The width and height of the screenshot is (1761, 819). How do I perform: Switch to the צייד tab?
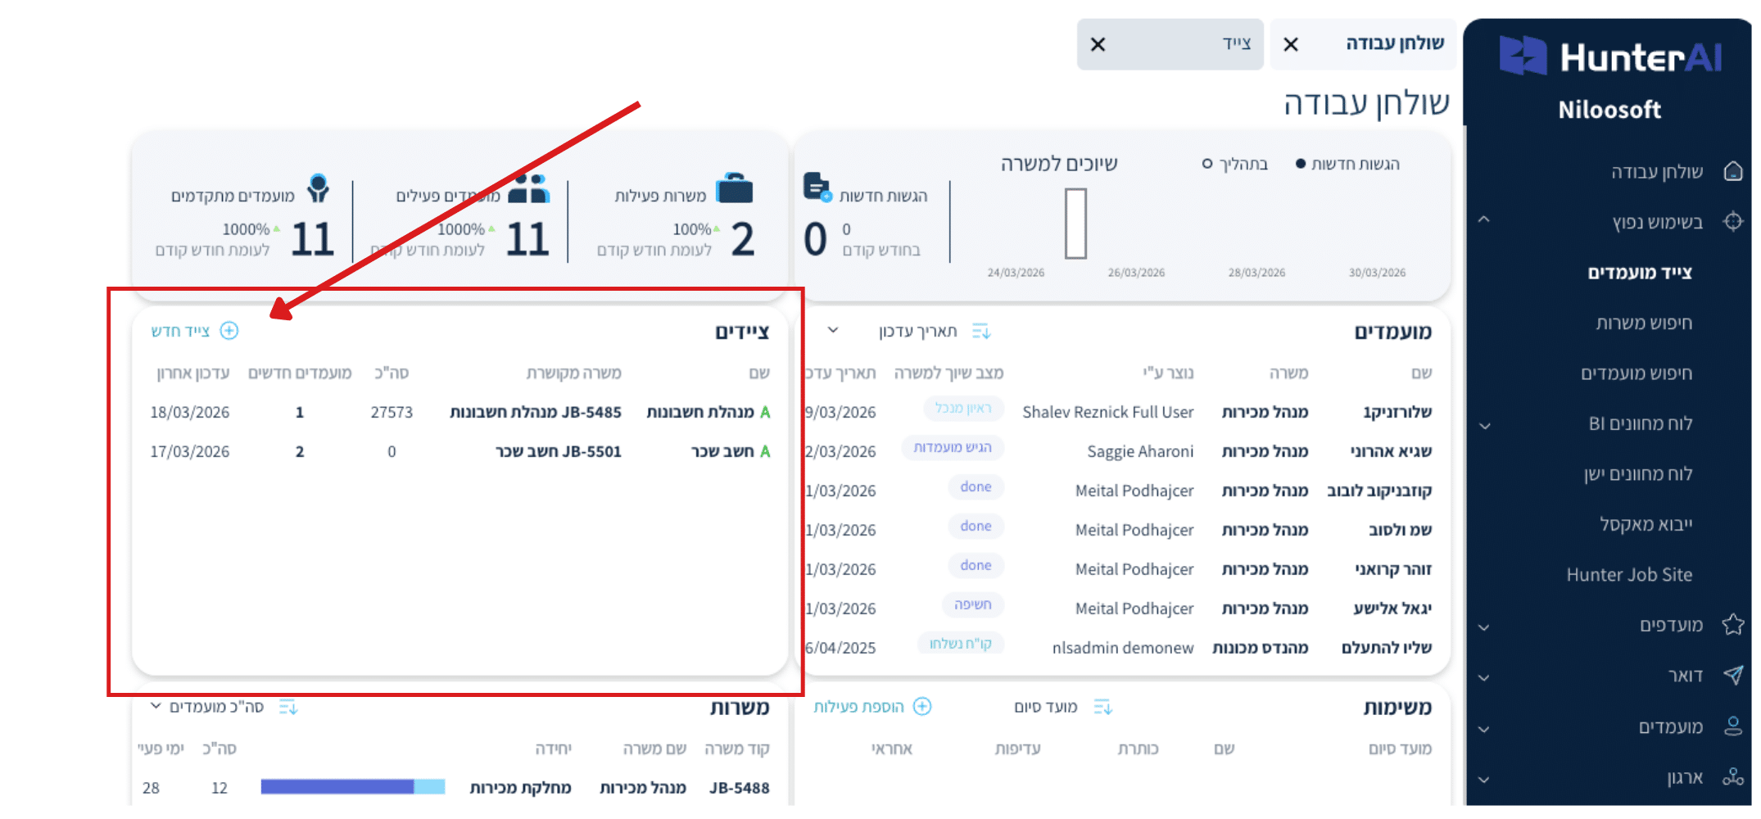1235,44
